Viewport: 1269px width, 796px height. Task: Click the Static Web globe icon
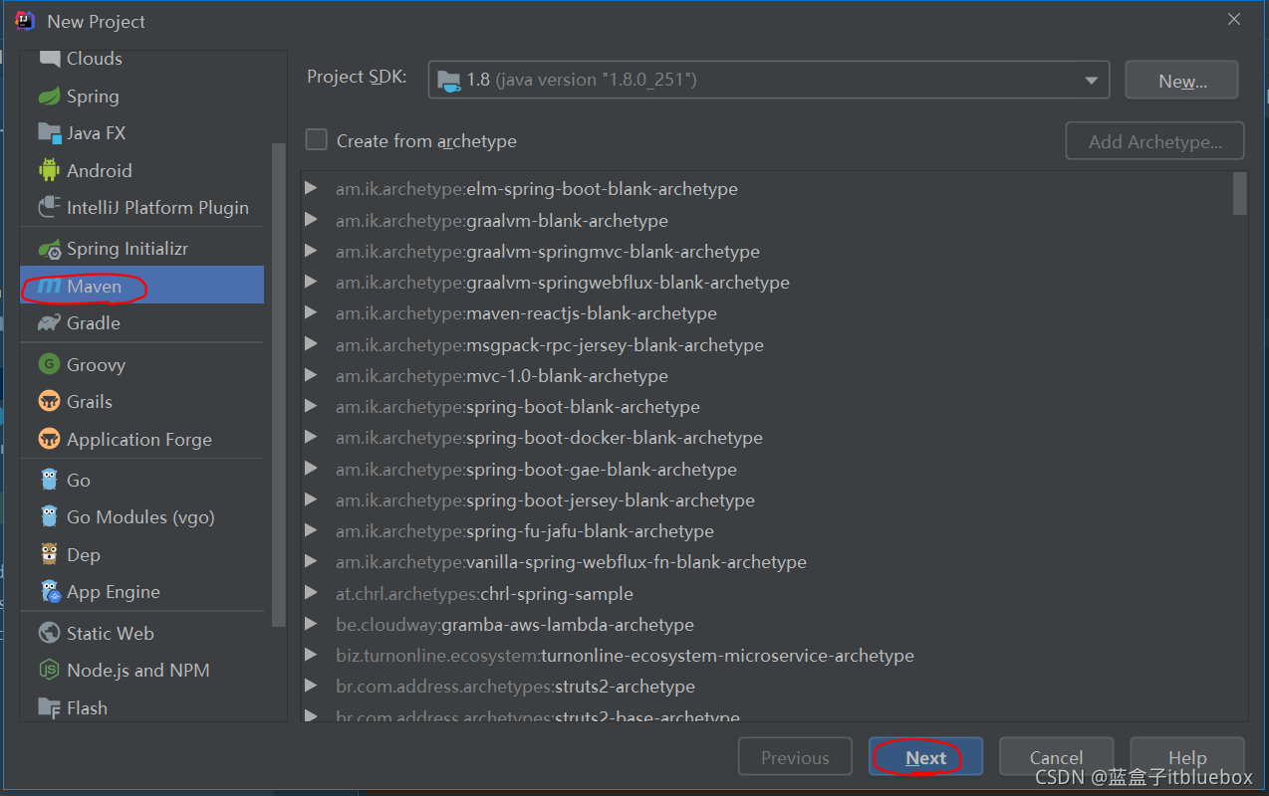(x=49, y=633)
